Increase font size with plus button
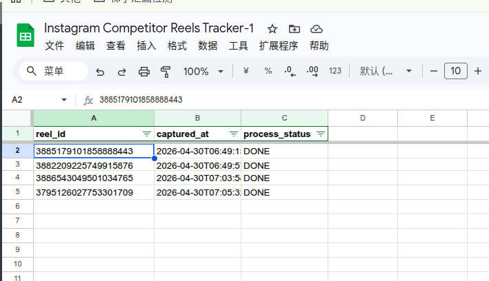The height and width of the screenshot is (281, 489). [478, 71]
